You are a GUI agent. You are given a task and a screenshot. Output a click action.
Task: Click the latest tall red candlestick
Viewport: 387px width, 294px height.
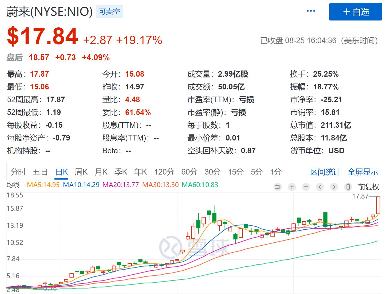coord(378,205)
